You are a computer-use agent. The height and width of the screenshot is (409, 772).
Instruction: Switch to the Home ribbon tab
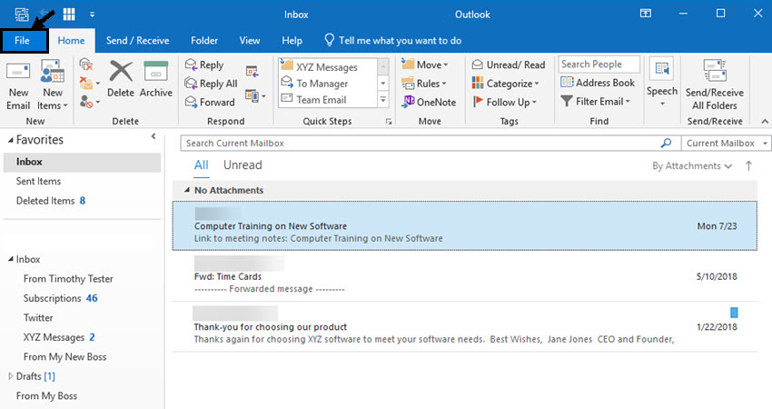click(71, 41)
